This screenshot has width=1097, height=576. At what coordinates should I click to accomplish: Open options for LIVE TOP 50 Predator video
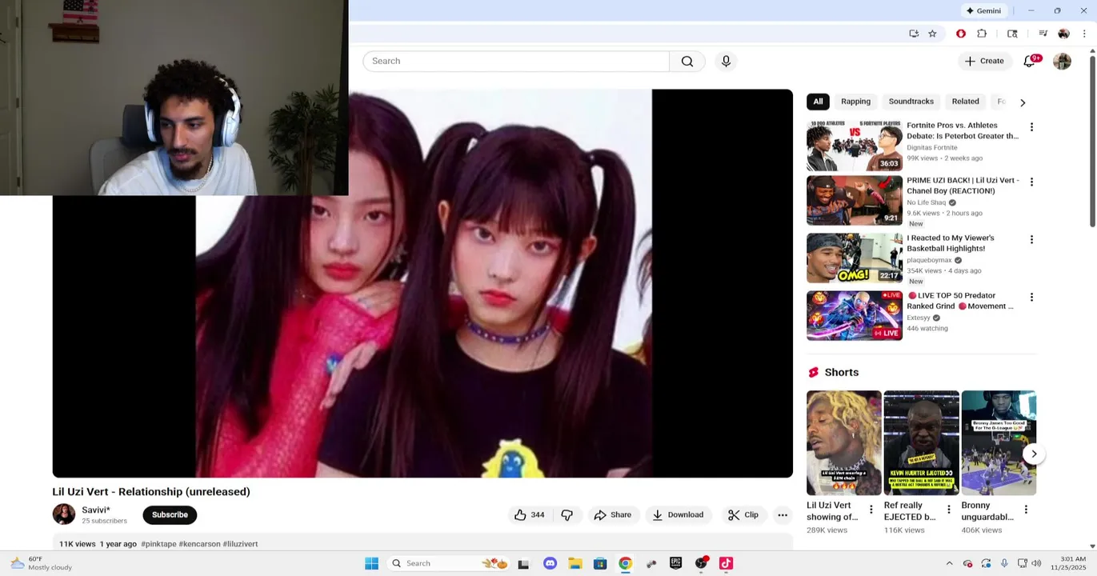point(1031,298)
